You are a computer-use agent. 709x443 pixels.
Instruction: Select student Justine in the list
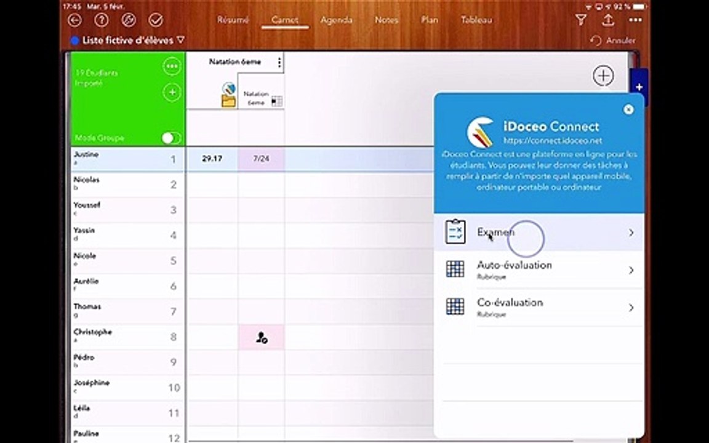[127, 159]
